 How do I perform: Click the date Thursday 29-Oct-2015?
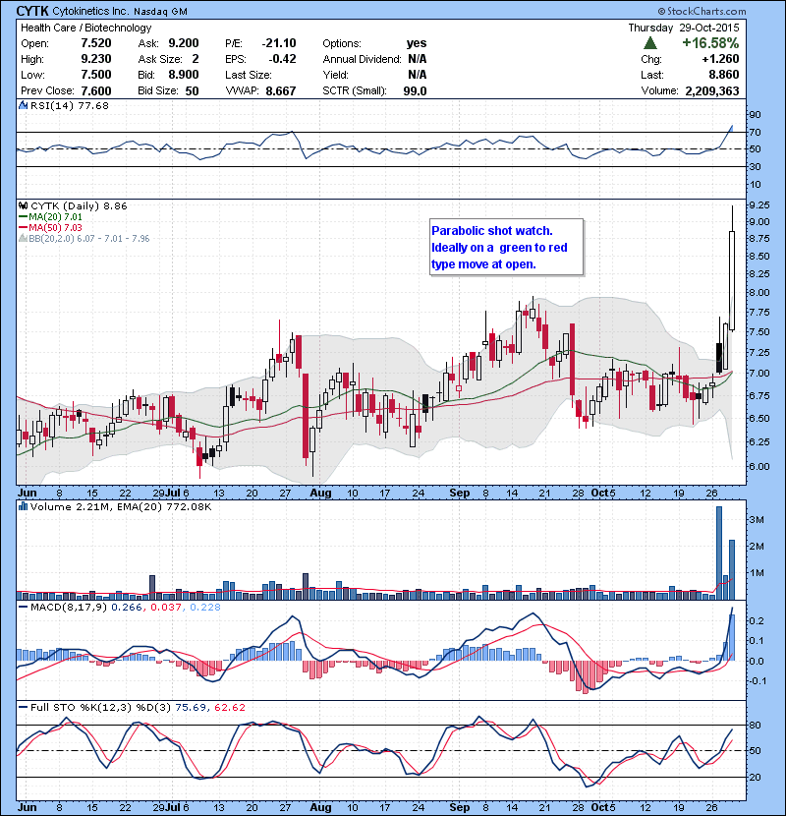684,28
